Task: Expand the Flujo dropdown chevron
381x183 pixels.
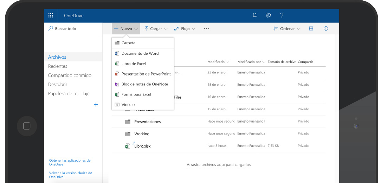Action: click(193, 29)
